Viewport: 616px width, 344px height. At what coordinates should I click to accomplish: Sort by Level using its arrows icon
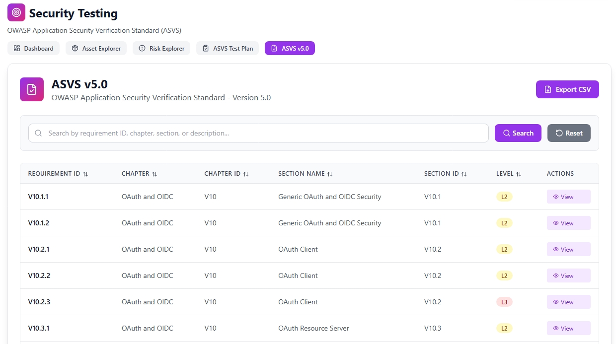click(x=519, y=174)
